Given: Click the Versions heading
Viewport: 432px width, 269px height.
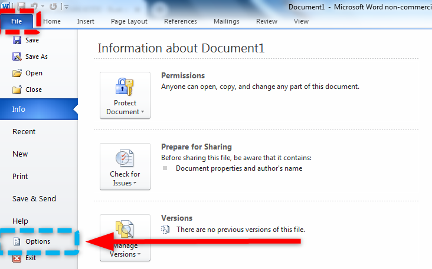Looking at the screenshot, I should click(177, 218).
